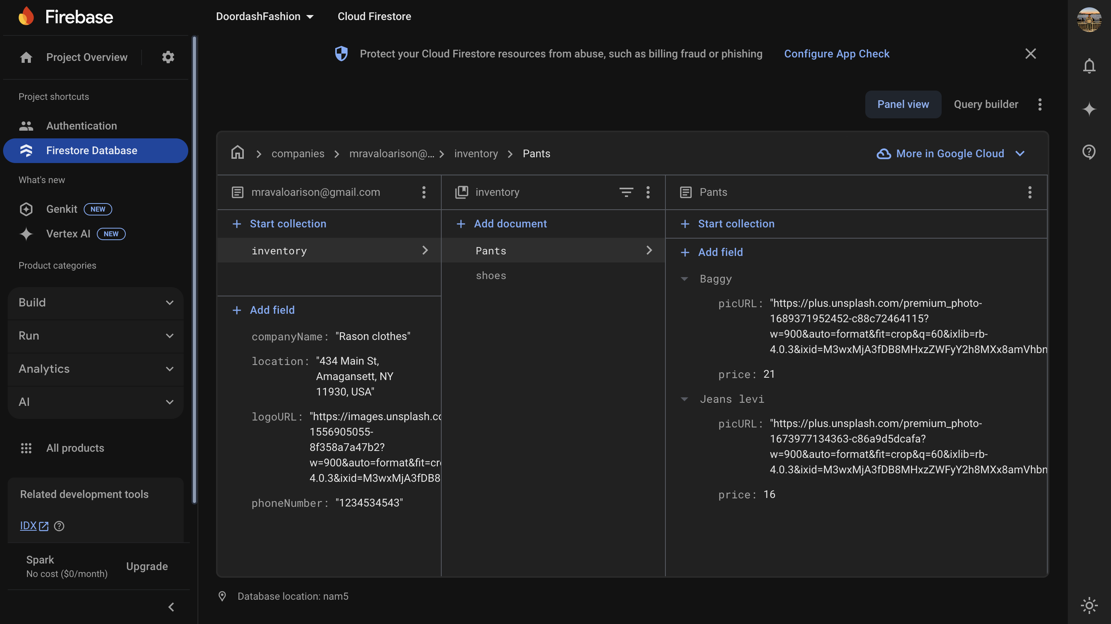This screenshot has width=1111, height=624.
Task: Add field to Pants document
Action: (x=712, y=252)
